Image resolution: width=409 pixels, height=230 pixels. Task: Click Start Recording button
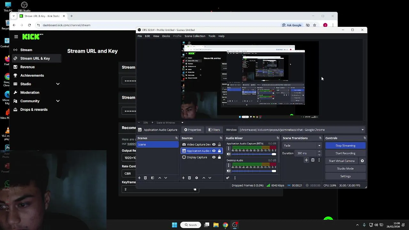tap(345, 153)
